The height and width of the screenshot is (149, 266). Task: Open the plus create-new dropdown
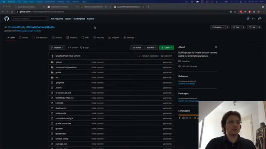[x=253, y=19]
